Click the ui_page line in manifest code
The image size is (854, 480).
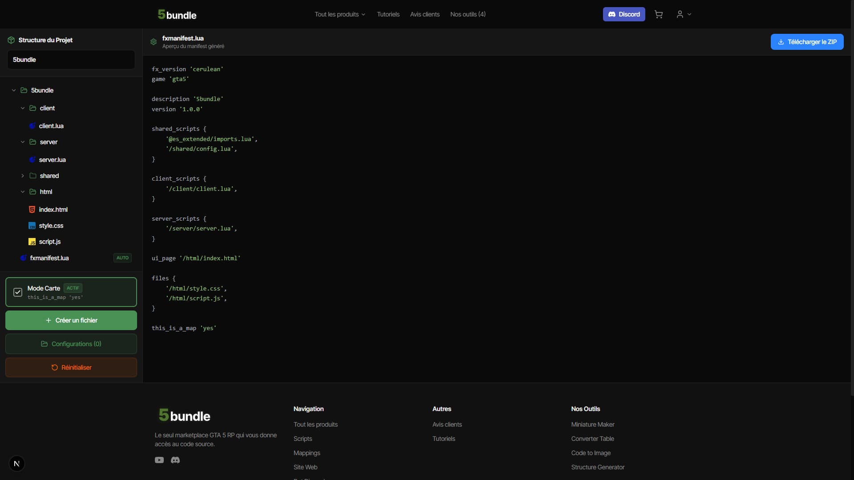(x=196, y=258)
